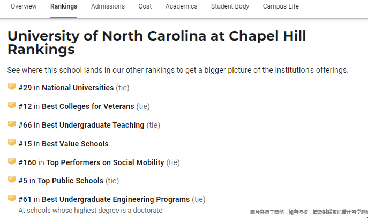Visit the Best Undergraduate Teaching link

(x=93, y=125)
